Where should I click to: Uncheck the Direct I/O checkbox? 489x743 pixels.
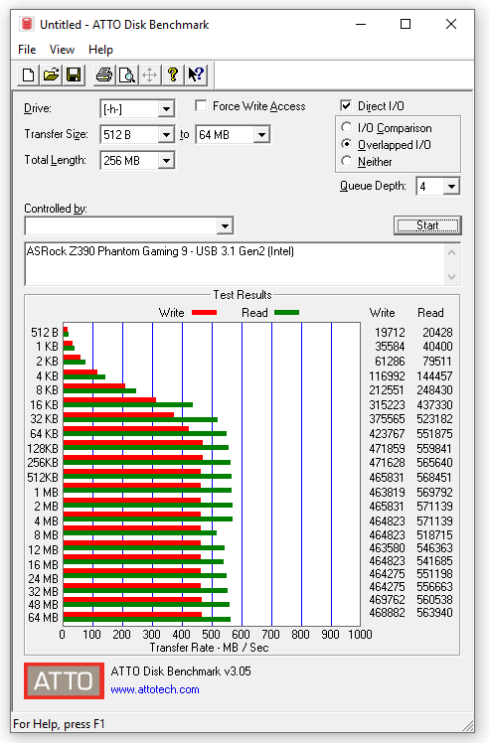346,105
